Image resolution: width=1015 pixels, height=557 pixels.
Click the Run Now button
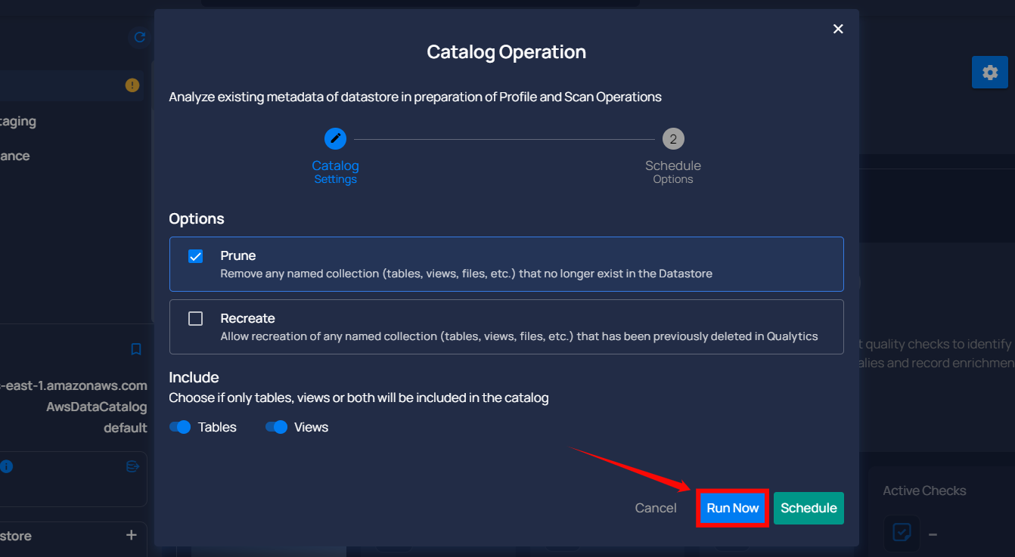point(732,508)
